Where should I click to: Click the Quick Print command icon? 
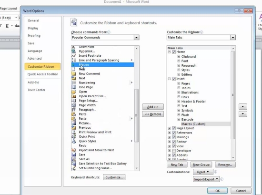coord(74,137)
